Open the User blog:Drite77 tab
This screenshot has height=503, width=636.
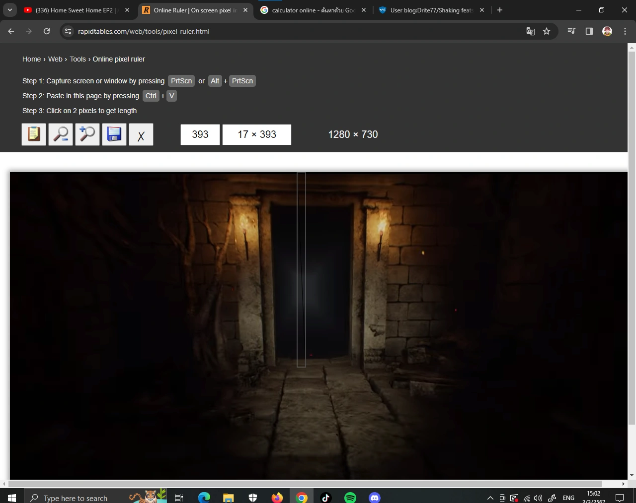click(431, 10)
